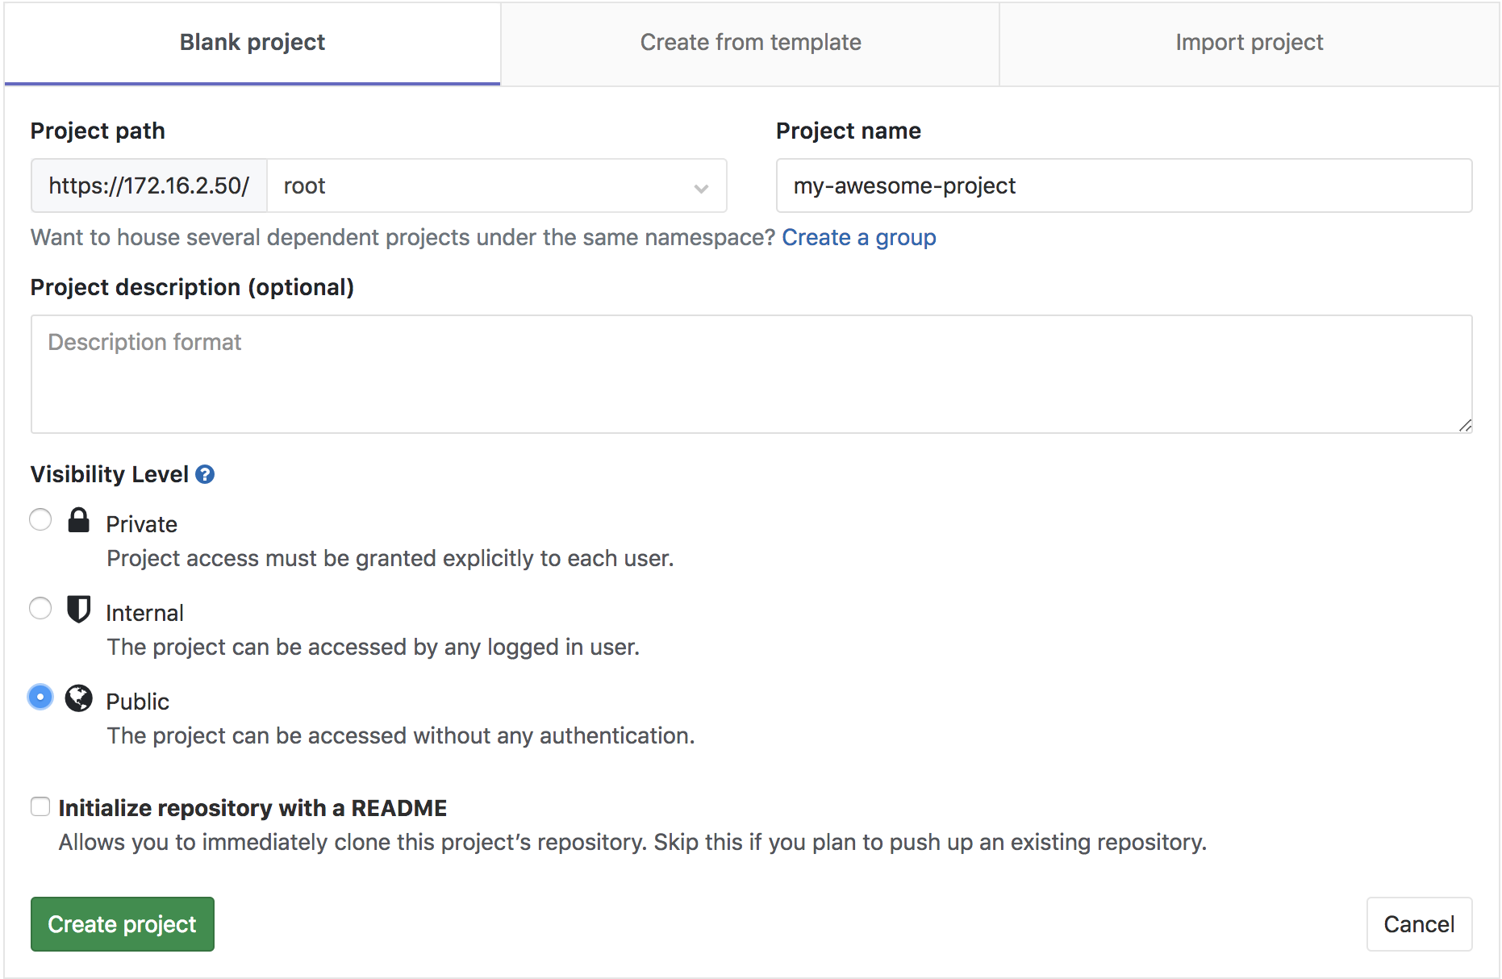Viewport: 1502px width, 979px height.
Task: Open the root namespace dropdown
Action: [496, 185]
